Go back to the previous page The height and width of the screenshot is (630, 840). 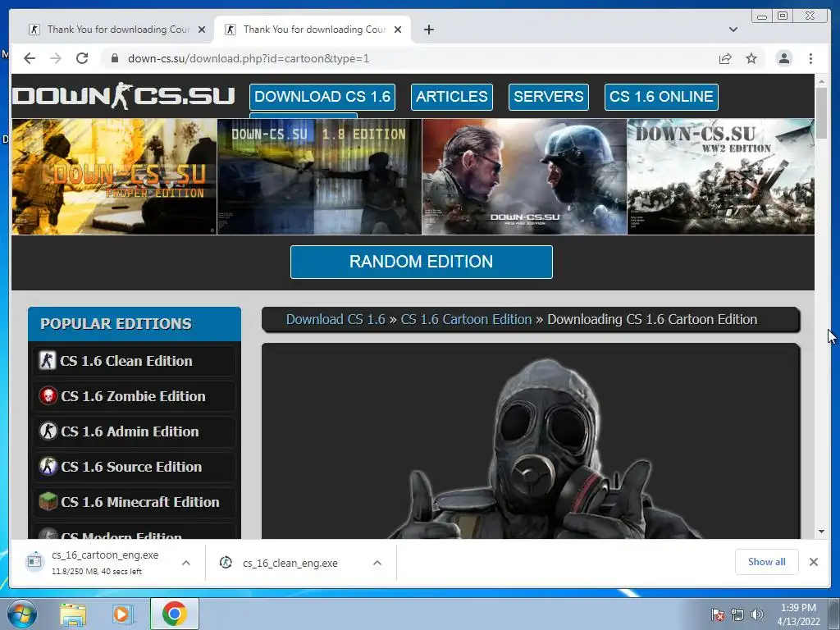point(30,58)
